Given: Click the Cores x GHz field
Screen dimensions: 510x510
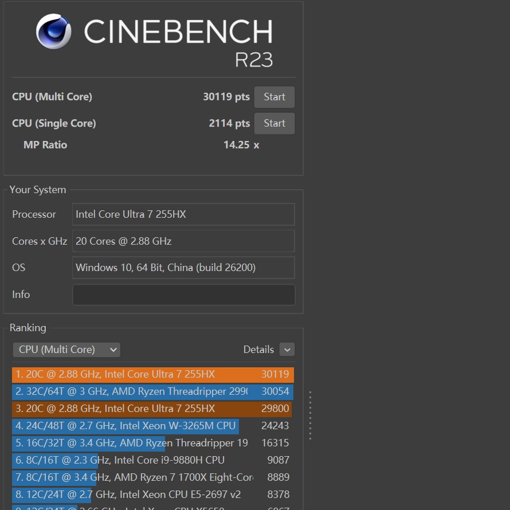Looking at the screenshot, I should (x=183, y=241).
